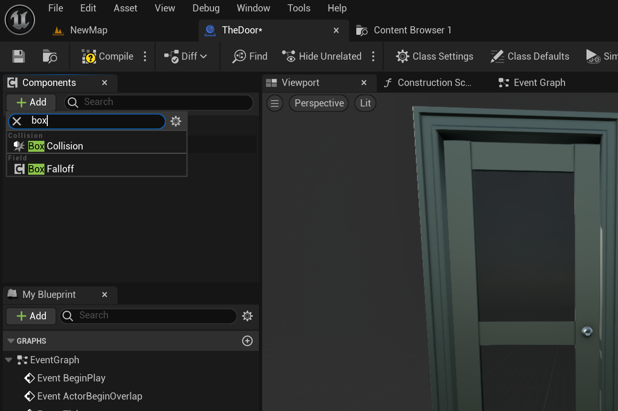618x411 pixels.
Task: Close the Components panel
Action: pyautogui.click(x=105, y=83)
